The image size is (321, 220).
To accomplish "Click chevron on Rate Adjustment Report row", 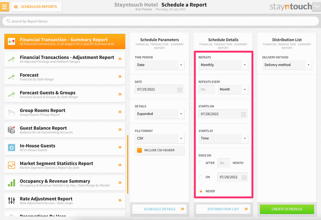I will (x=120, y=200).
